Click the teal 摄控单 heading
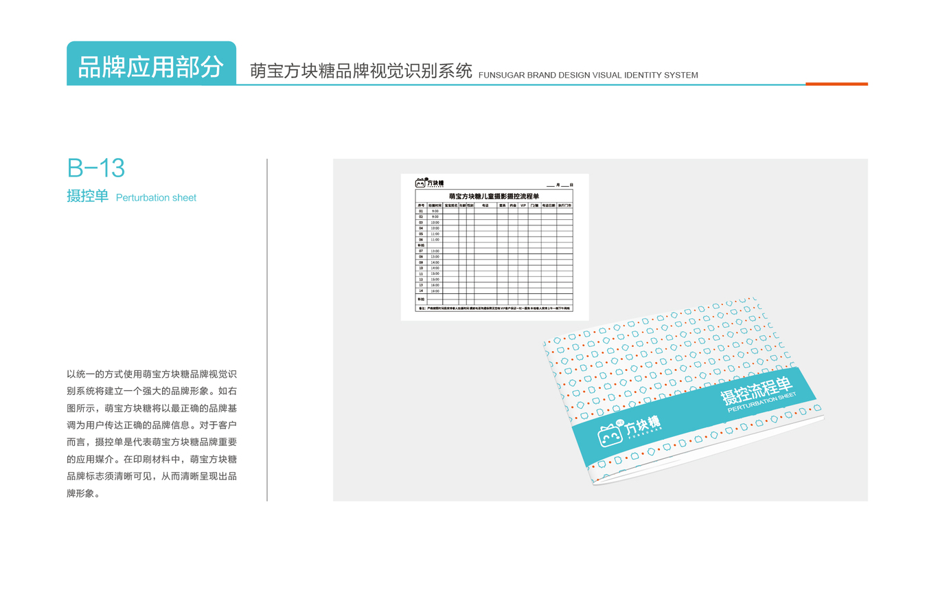The height and width of the screenshot is (597, 938). tap(87, 196)
